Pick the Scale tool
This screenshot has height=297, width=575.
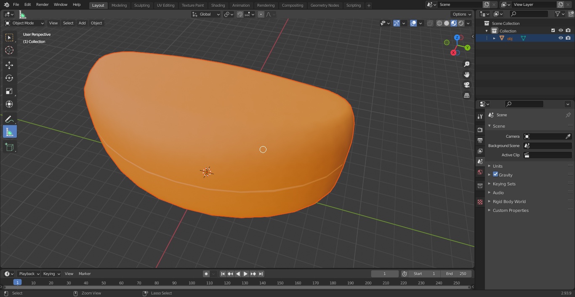click(9, 91)
